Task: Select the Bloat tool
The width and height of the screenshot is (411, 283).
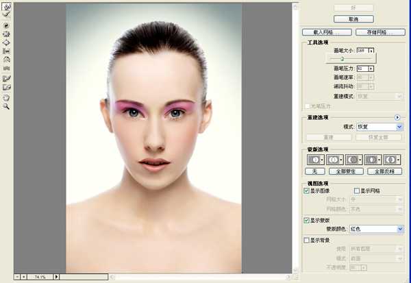Action: point(6,42)
